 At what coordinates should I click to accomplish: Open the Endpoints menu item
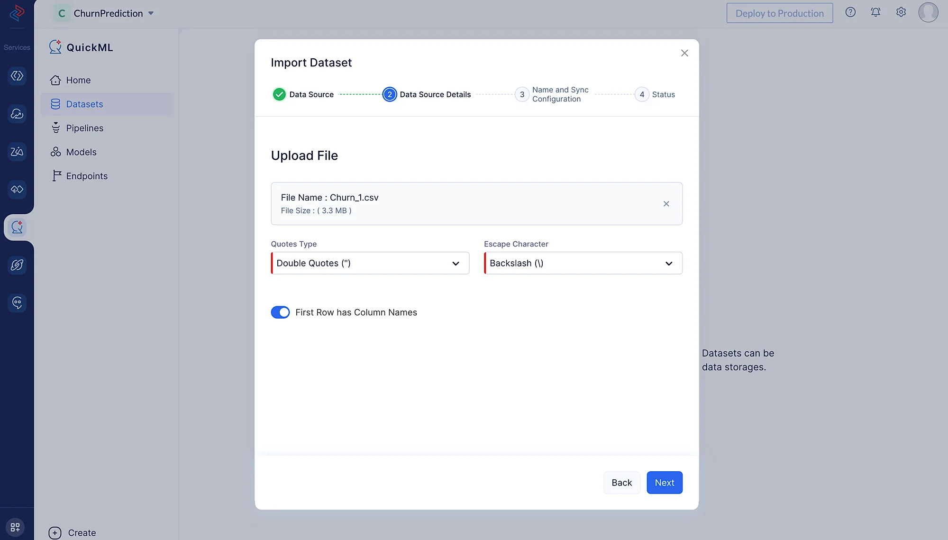coord(87,176)
